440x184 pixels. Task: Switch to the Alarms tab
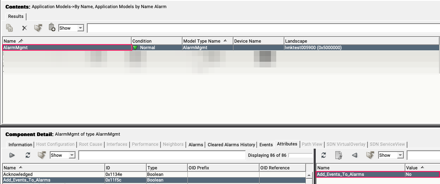[x=196, y=145]
